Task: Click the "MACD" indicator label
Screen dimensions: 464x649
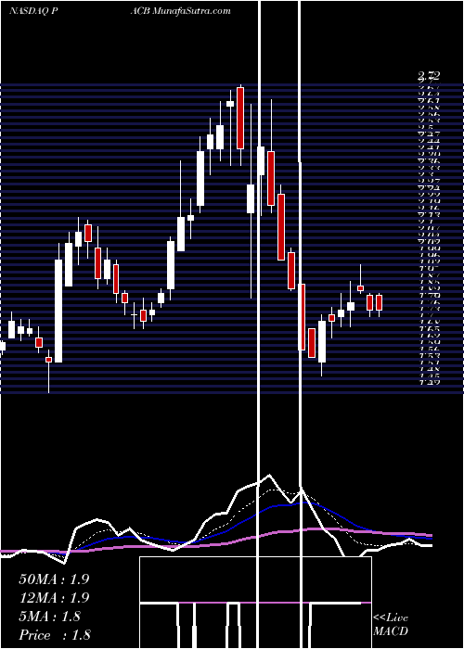Action: tap(391, 631)
